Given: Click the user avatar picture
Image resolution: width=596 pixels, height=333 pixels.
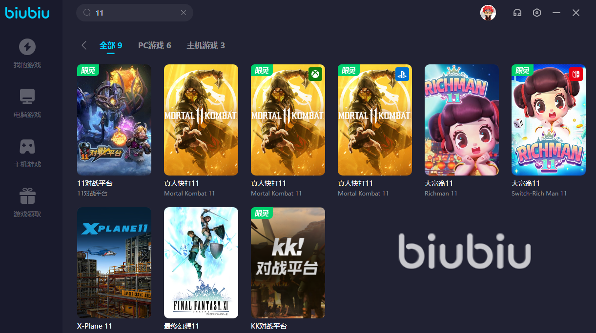Looking at the screenshot, I should coord(488,13).
